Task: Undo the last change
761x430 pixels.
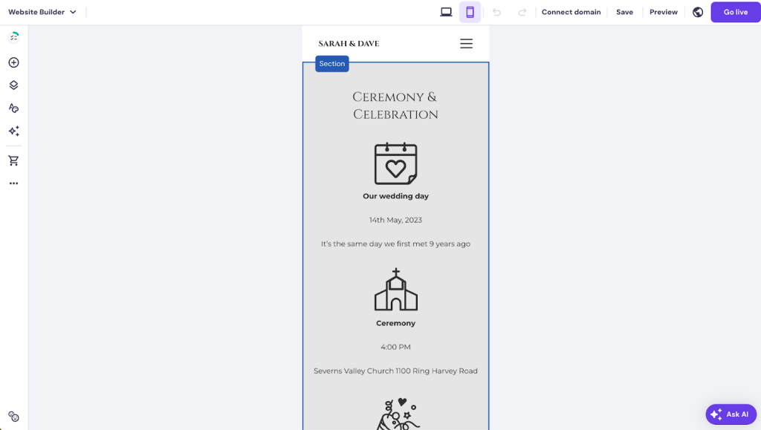Action: coord(496,12)
